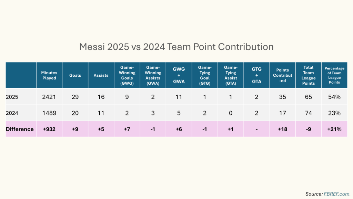Click the Points Contributed column header
This screenshot has width=353, height=199.
282,75
